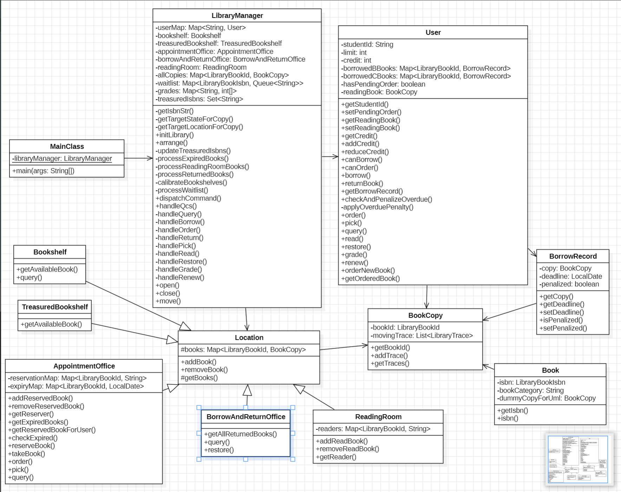Click the top-left selection handle of BorrowAndReturnOffice
Viewport: 621px width, 492px height.
pos(199,408)
